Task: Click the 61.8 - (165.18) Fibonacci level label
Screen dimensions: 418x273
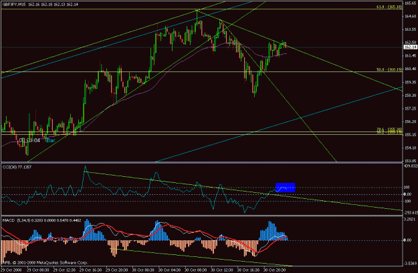Action: click(x=389, y=7)
